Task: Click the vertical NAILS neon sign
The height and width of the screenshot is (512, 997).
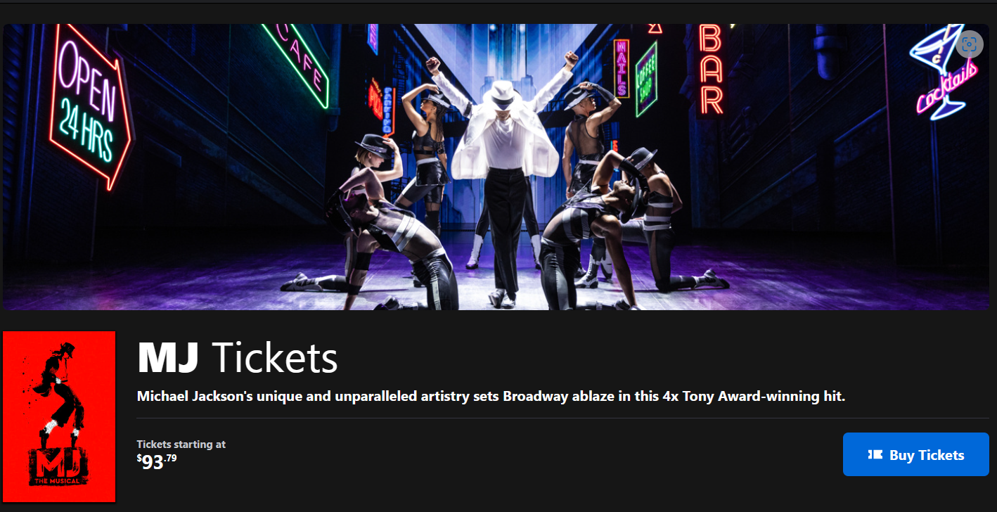Action: click(622, 68)
